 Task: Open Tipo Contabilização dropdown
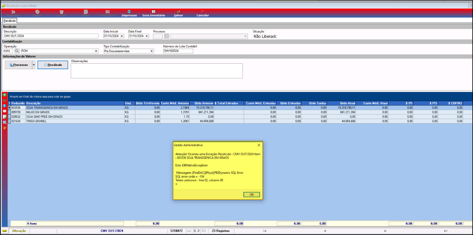click(152, 51)
